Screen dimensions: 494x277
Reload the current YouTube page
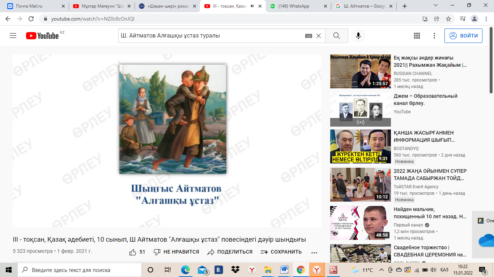[x=31, y=19]
